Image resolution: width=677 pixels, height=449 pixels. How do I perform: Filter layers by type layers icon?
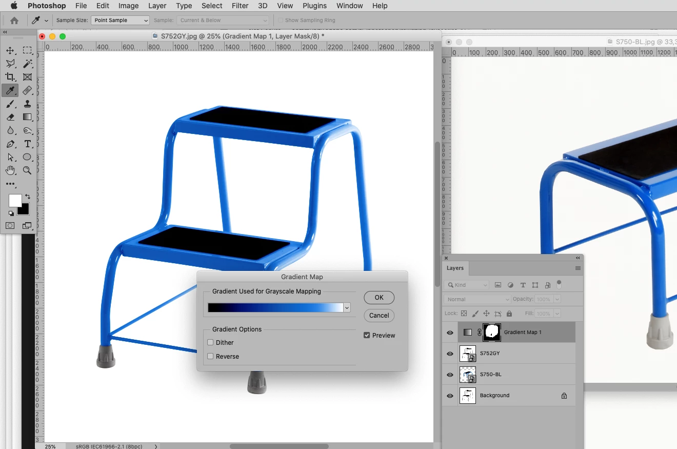pyautogui.click(x=523, y=285)
